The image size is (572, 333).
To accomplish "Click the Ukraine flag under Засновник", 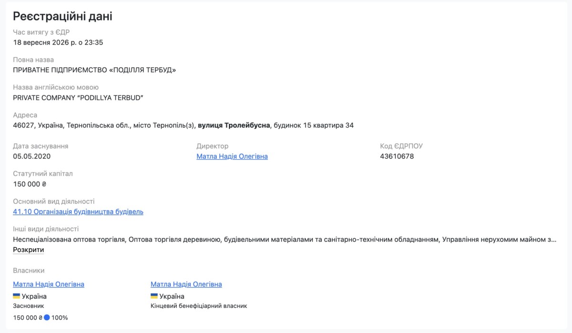I will (x=17, y=296).
